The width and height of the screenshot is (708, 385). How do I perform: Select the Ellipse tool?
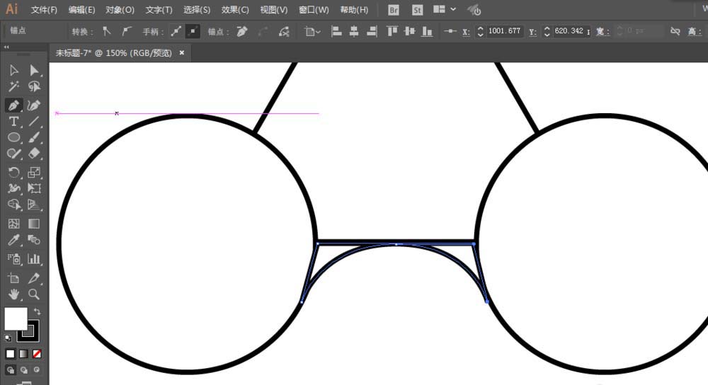14,137
